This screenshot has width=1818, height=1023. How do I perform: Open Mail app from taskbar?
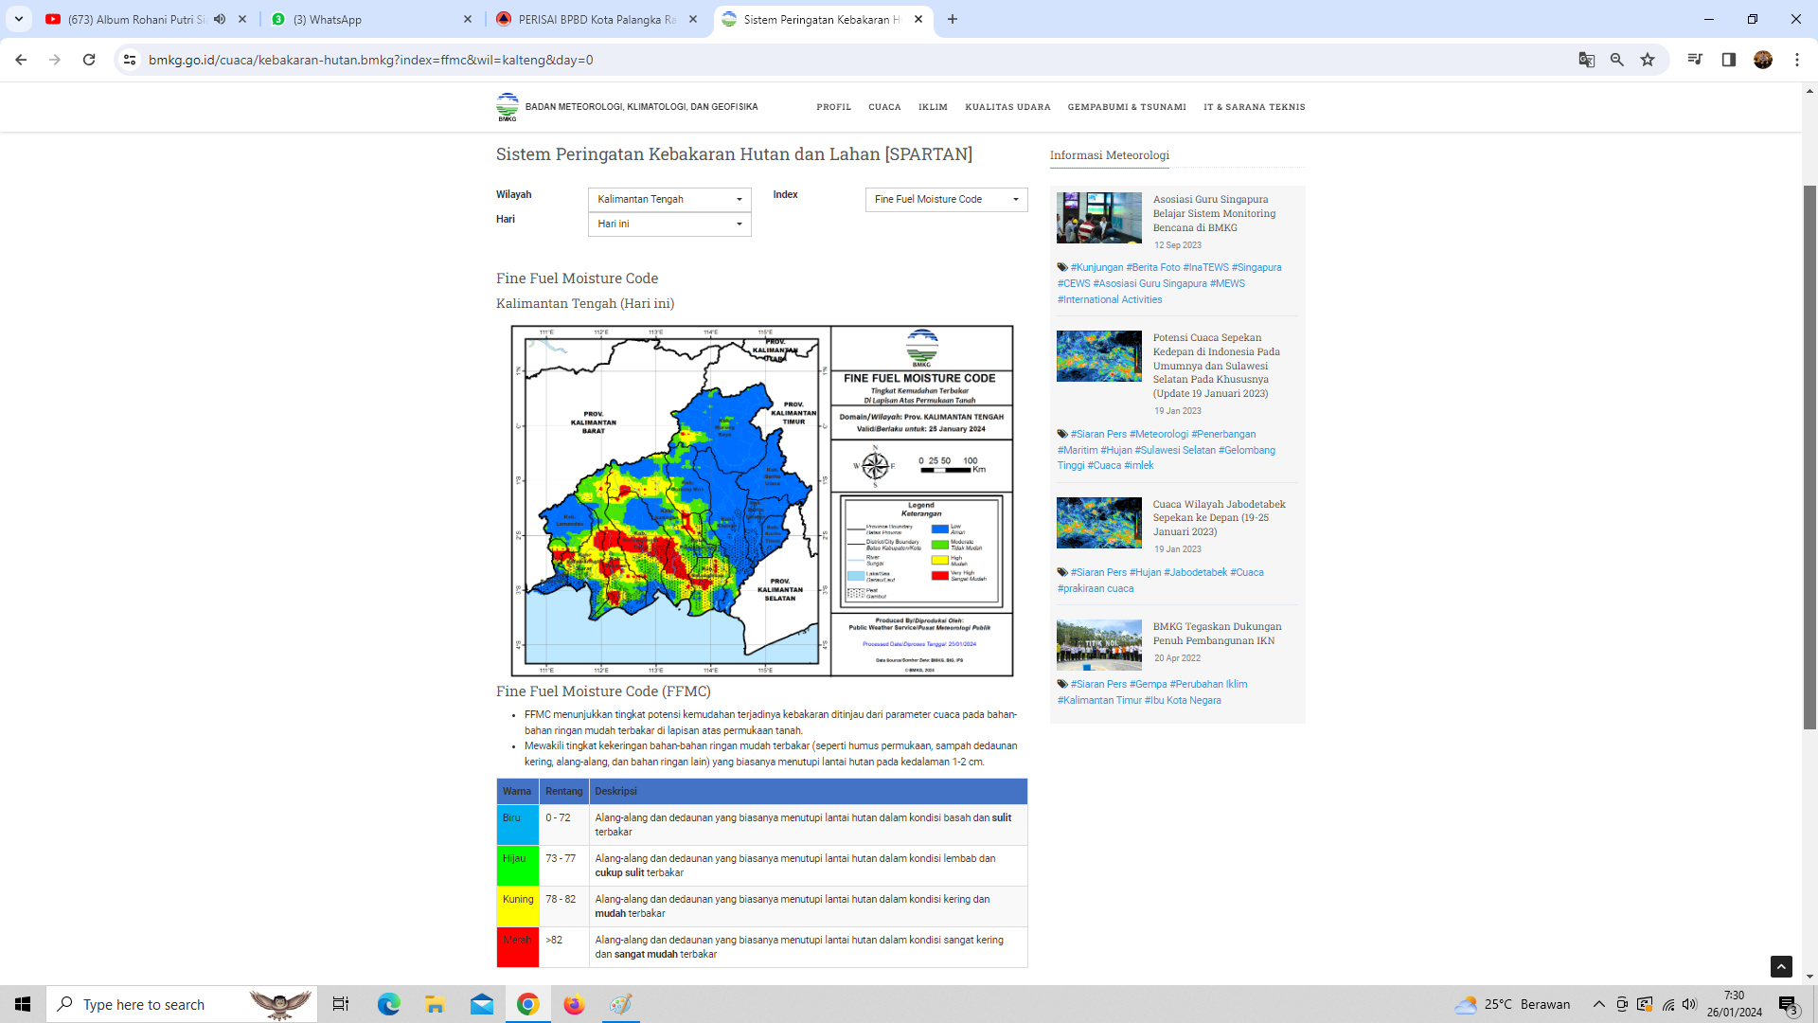(482, 1004)
